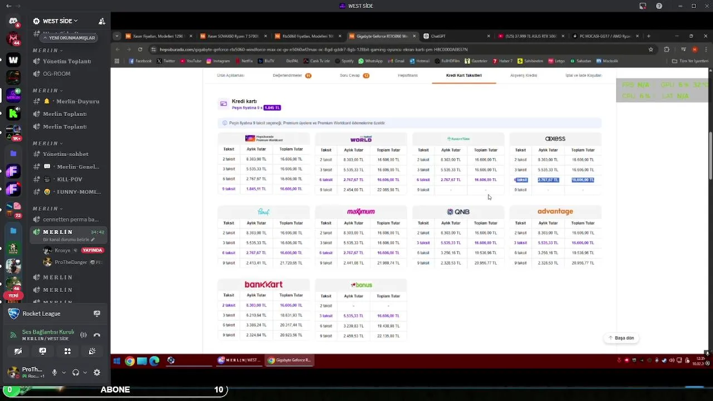
Task: Open the purple MERLIN server icon
Action: (13, 95)
